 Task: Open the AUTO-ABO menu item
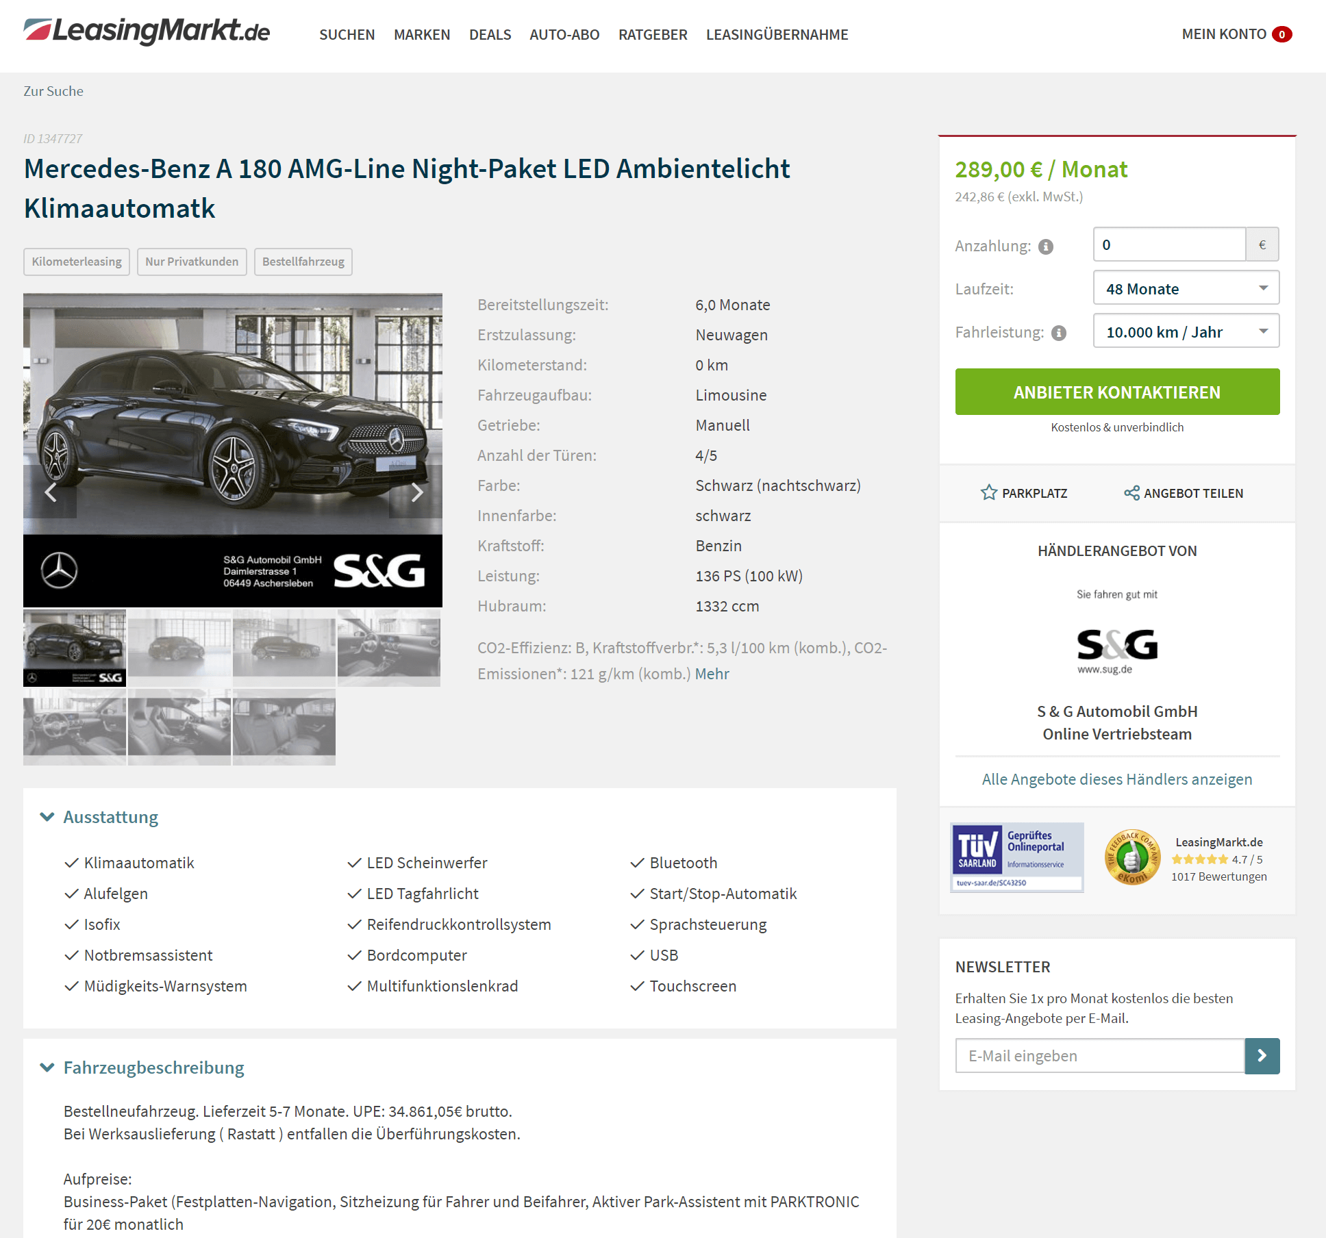(x=564, y=34)
